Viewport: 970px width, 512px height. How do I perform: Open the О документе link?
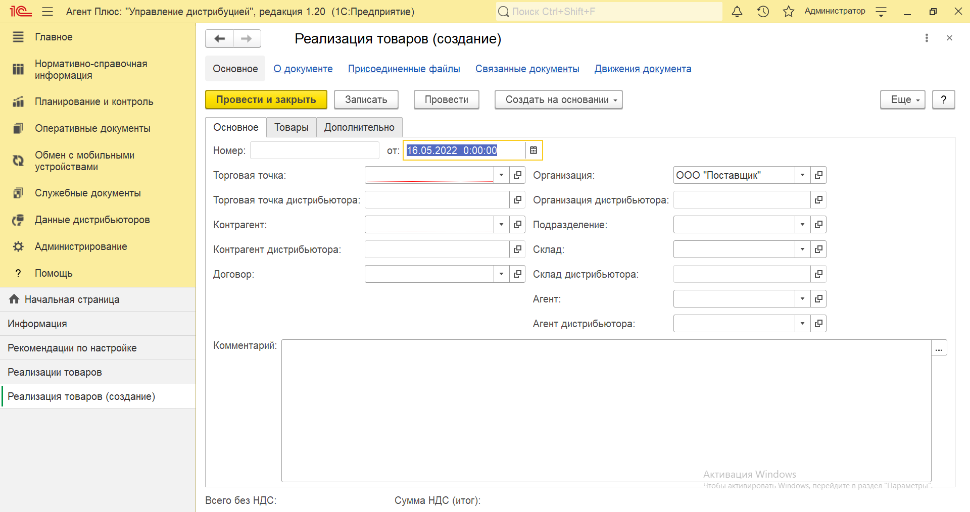pyautogui.click(x=303, y=69)
